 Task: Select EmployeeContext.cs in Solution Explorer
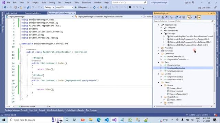coord(176,68)
